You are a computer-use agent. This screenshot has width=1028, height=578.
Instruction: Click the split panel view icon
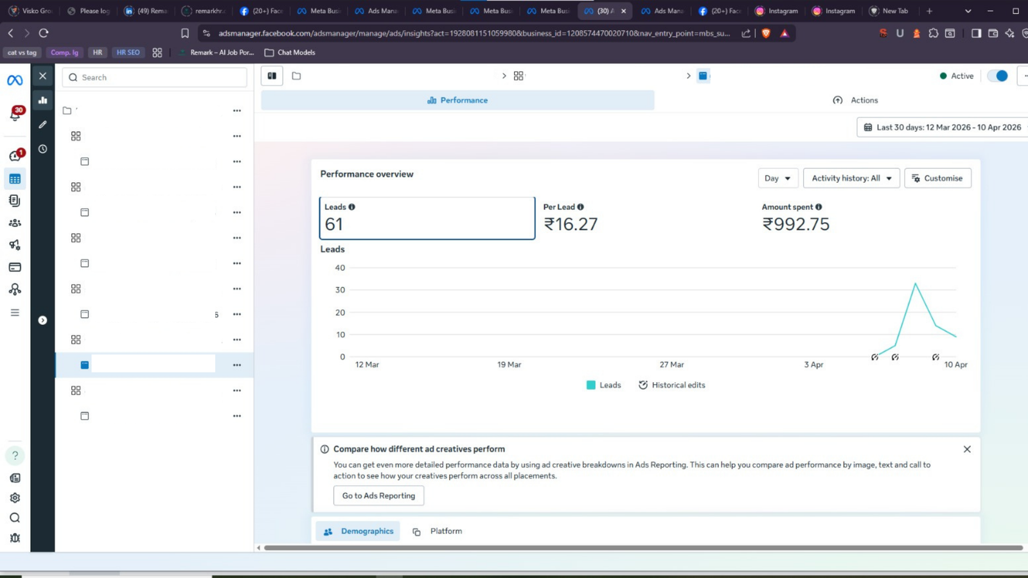(x=272, y=76)
